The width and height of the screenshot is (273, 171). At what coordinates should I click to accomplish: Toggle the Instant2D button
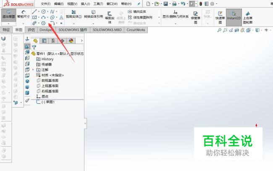coord(234,17)
